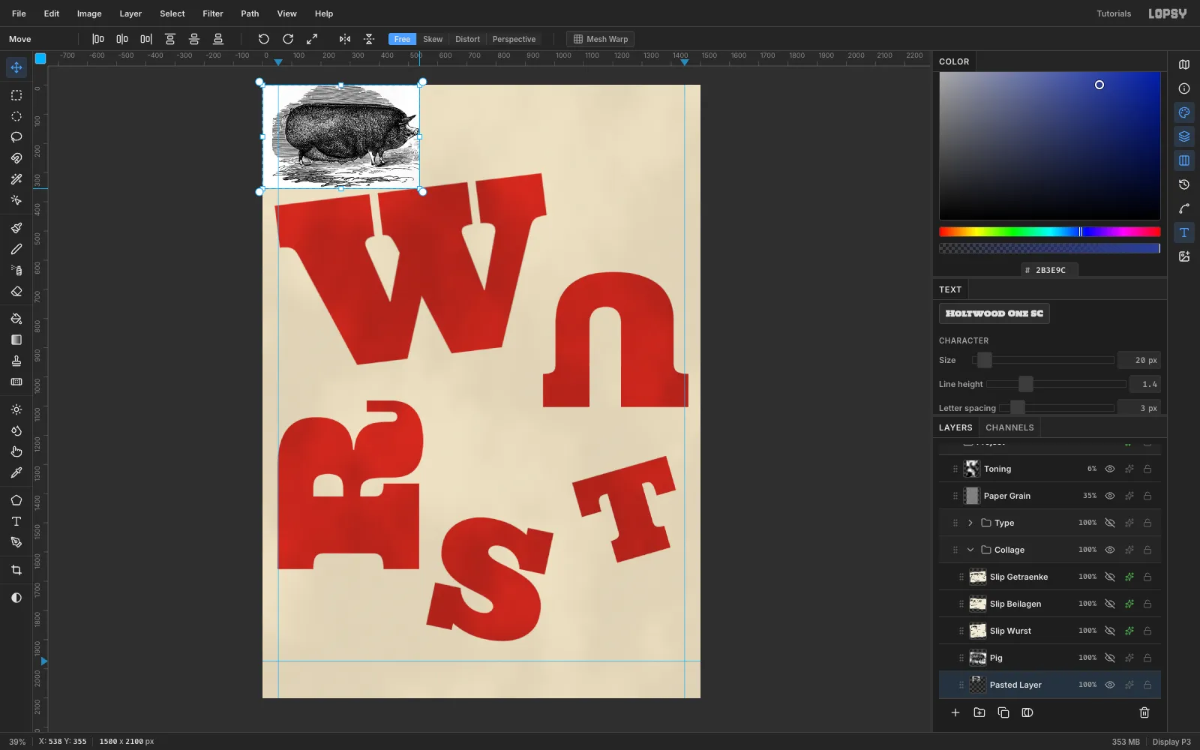Show the Type group layer
Viewport: 1200px width, 750px height.
click(1110, 523)
